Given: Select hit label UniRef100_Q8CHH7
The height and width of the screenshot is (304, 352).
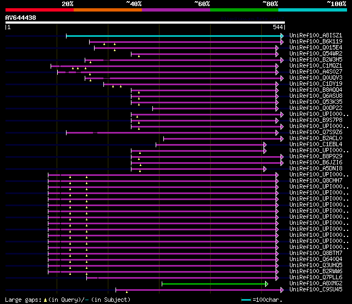Looking at the screenshot, I should click(316, 181).
